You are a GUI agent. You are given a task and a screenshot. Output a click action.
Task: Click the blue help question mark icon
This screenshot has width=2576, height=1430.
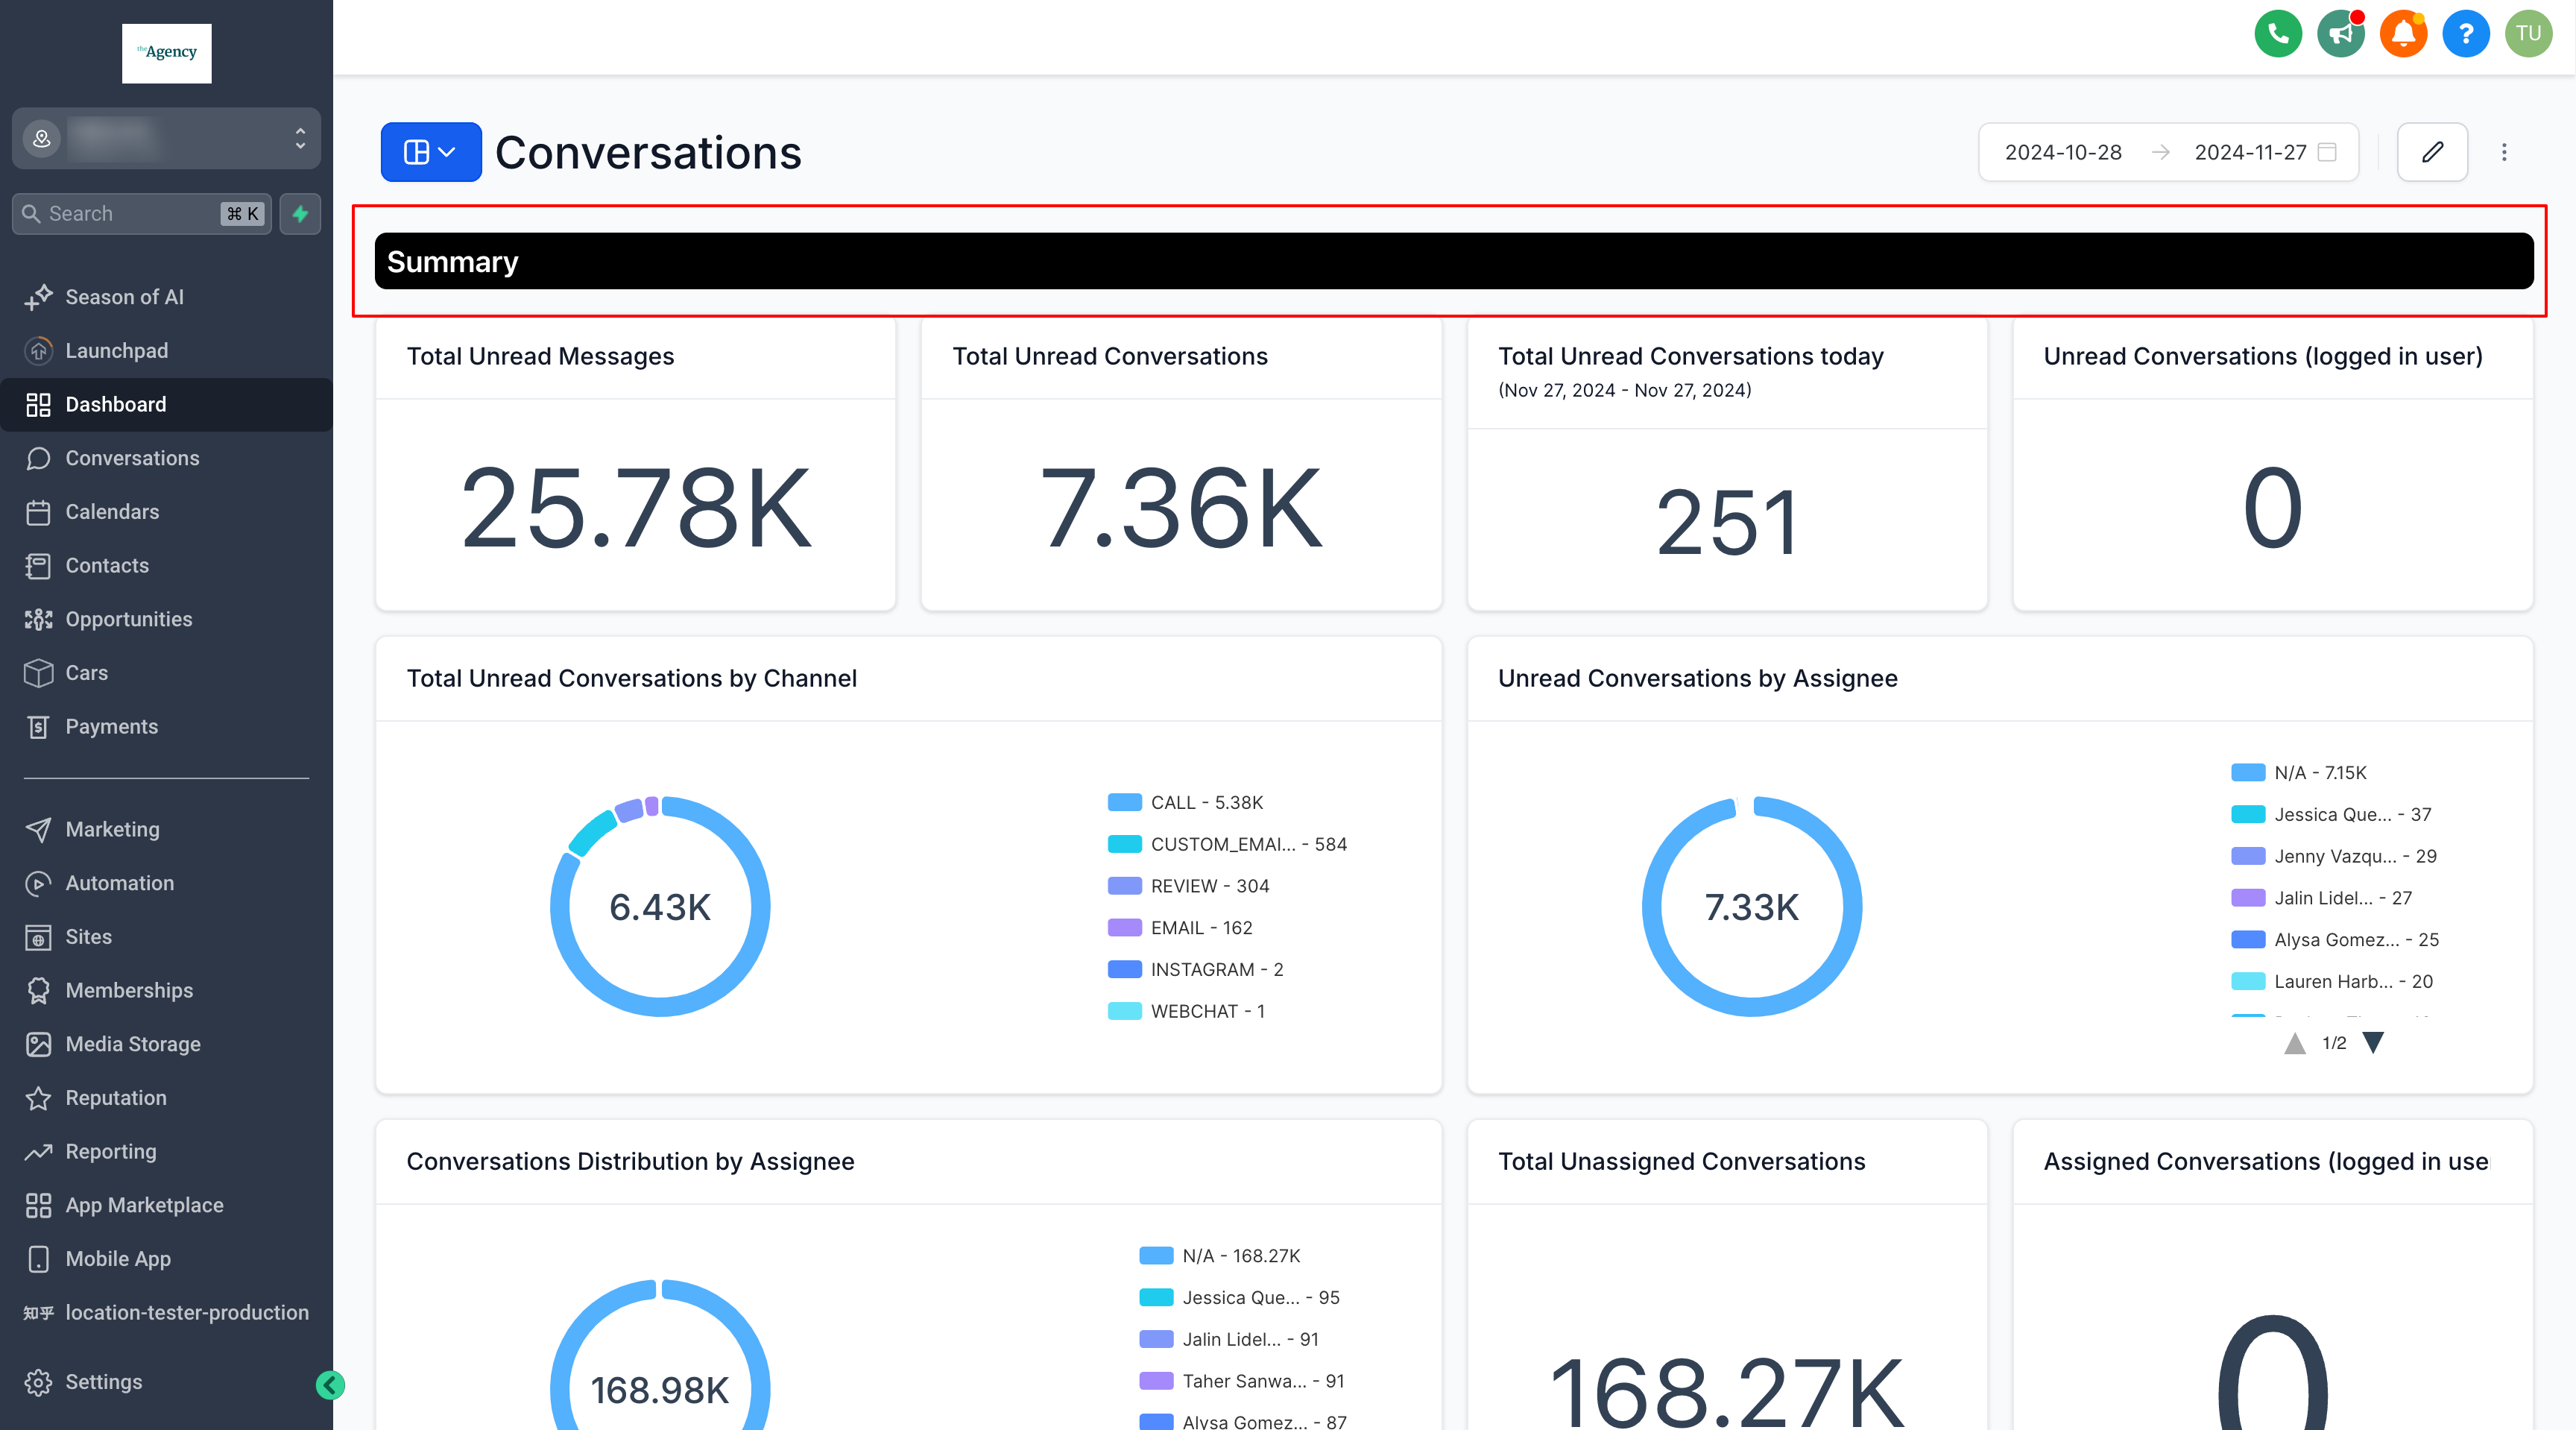coord(2466,34)
